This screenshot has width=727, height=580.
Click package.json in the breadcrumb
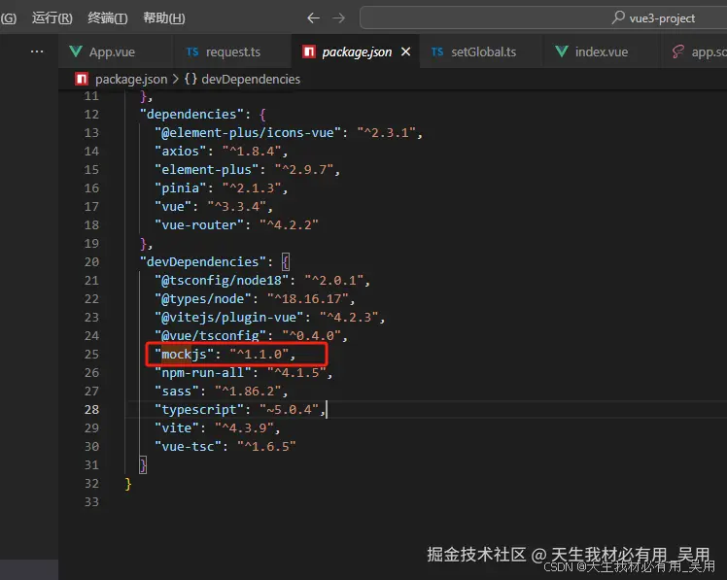[131, 80]
